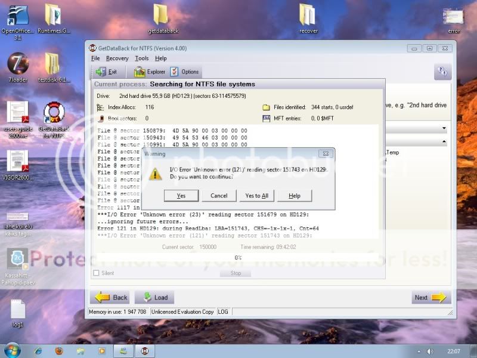
Task: Close the Warning dialog
Action: [325, 154]
